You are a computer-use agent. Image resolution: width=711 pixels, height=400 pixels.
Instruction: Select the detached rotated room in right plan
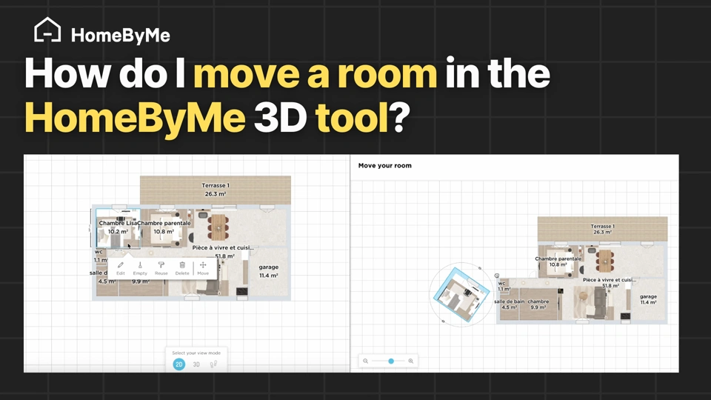(x=461, y=295)
